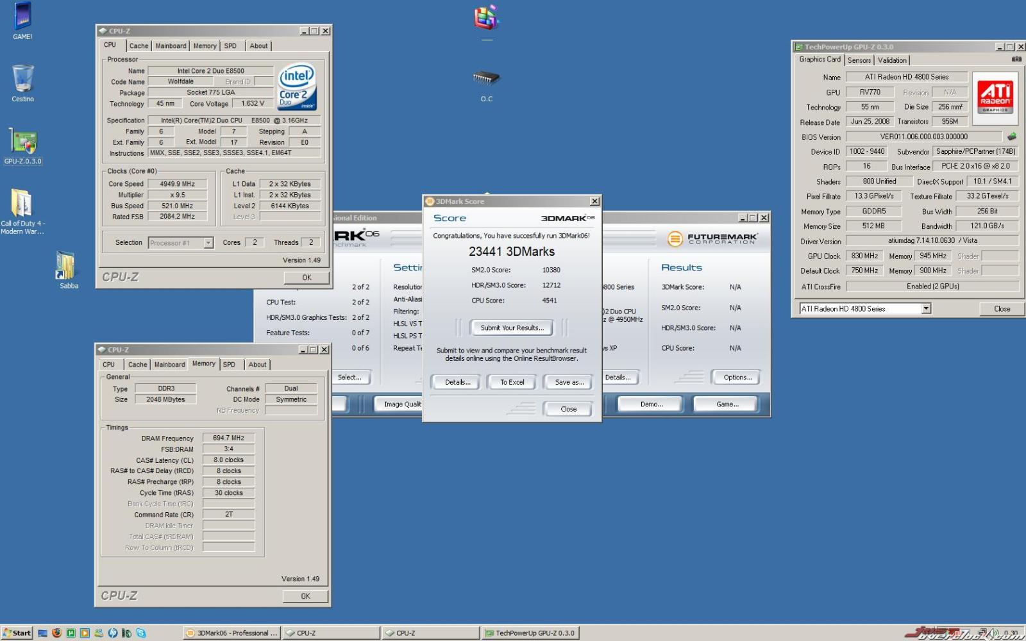
Task: Switch to Validation tab in GPU-Z
Action: point(892,60)
